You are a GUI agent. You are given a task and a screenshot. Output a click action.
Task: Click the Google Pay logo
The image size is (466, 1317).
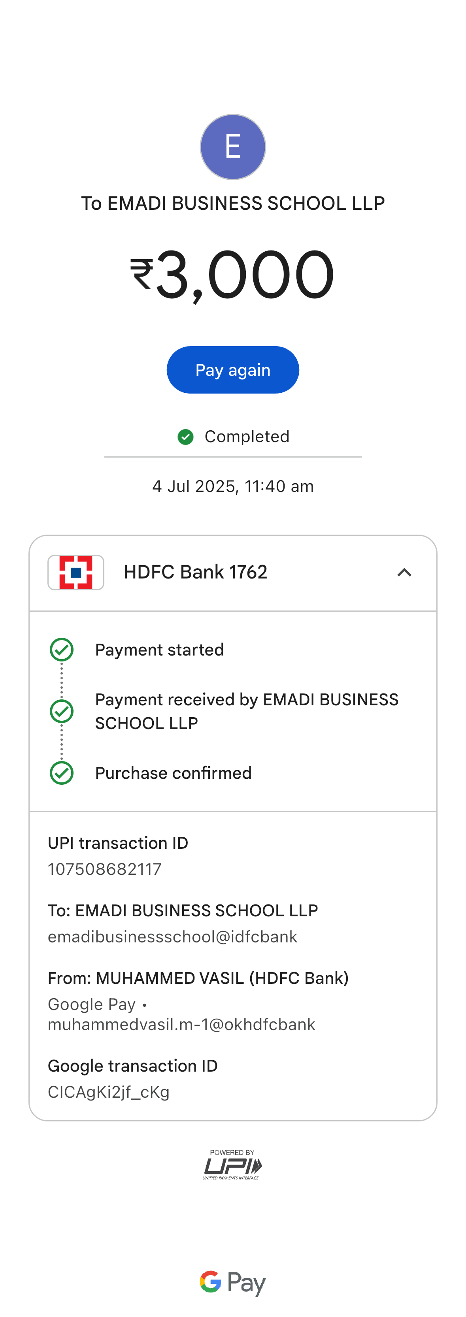[x=233, y=1282]
